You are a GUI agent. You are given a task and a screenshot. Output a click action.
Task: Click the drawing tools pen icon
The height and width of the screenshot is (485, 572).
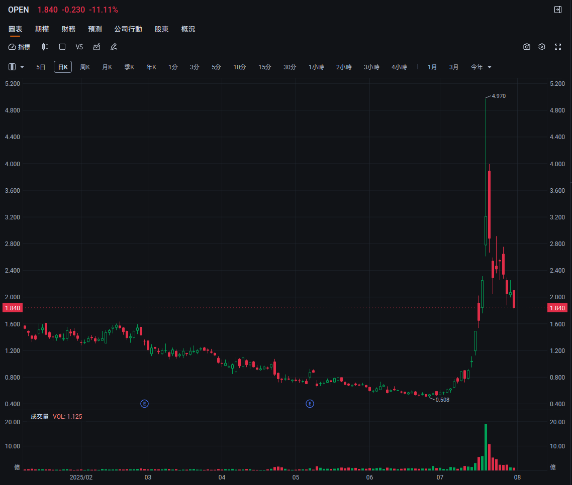click(x=114, y=47)
